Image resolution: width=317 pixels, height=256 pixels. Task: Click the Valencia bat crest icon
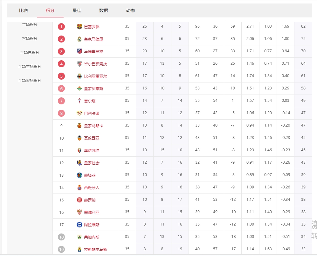(x=79, y=138)
